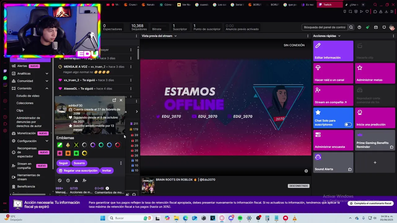The width and height of the screenshot is (397, 223).
Task: Expand the Analíticas sidebar section
Action: [47, 74]
